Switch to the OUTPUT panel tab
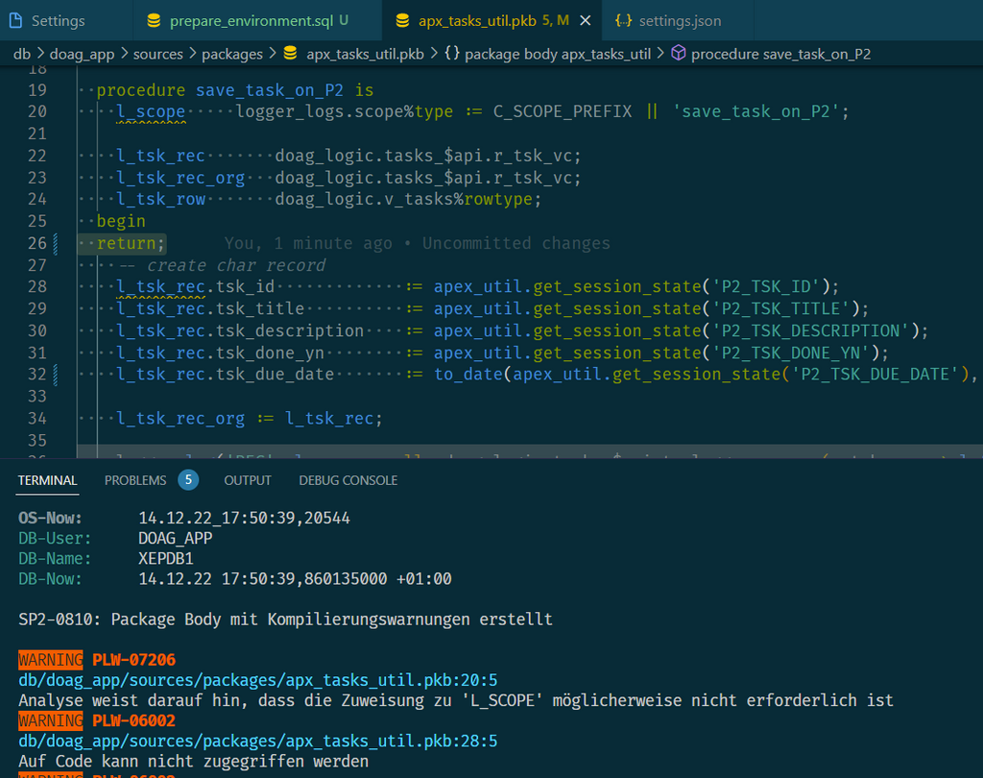983x778 pixels. pyautogui.click(x=247, y=480)
